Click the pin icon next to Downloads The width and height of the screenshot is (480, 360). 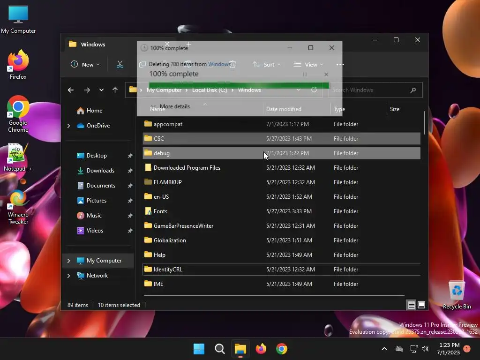tap(130, 171)
